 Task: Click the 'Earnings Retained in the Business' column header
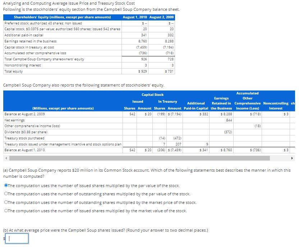coord(221,103)
